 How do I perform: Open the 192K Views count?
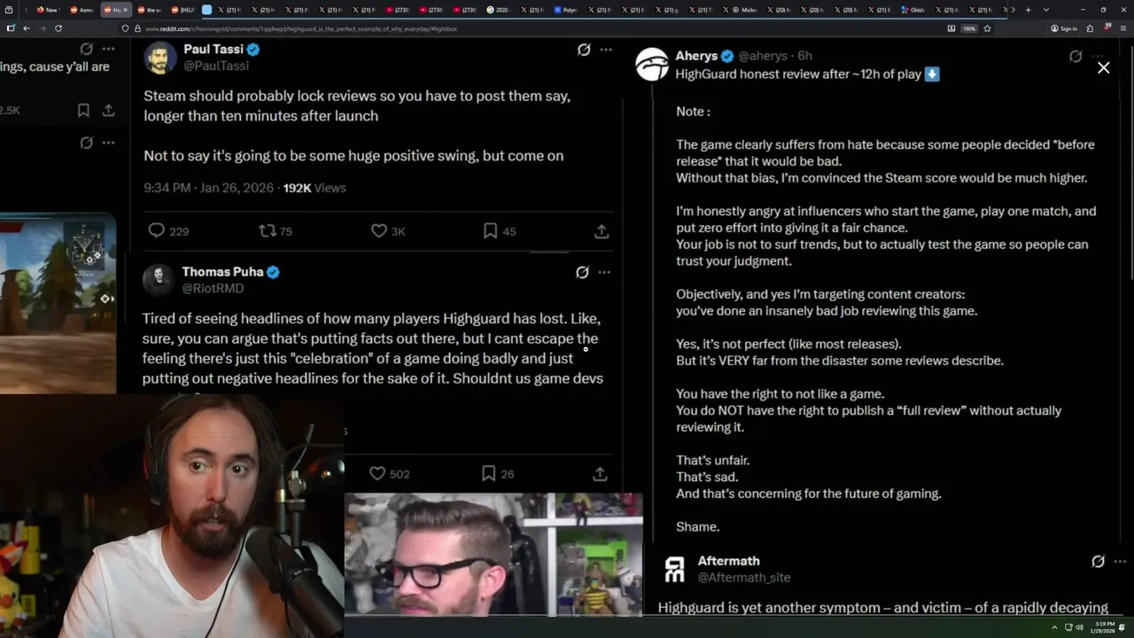click(315, 188)
